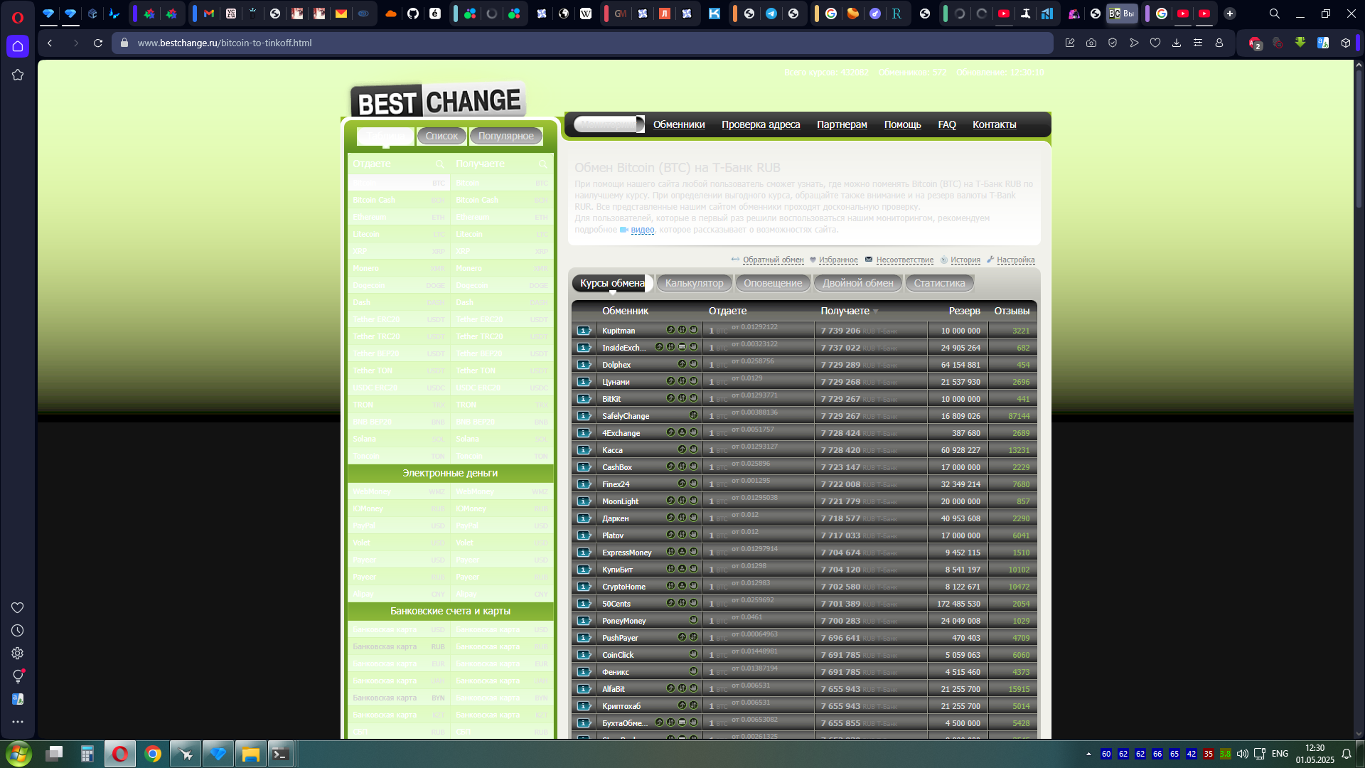Open the История history link
Screen dimensions: 1365x768
click(965, 260)
